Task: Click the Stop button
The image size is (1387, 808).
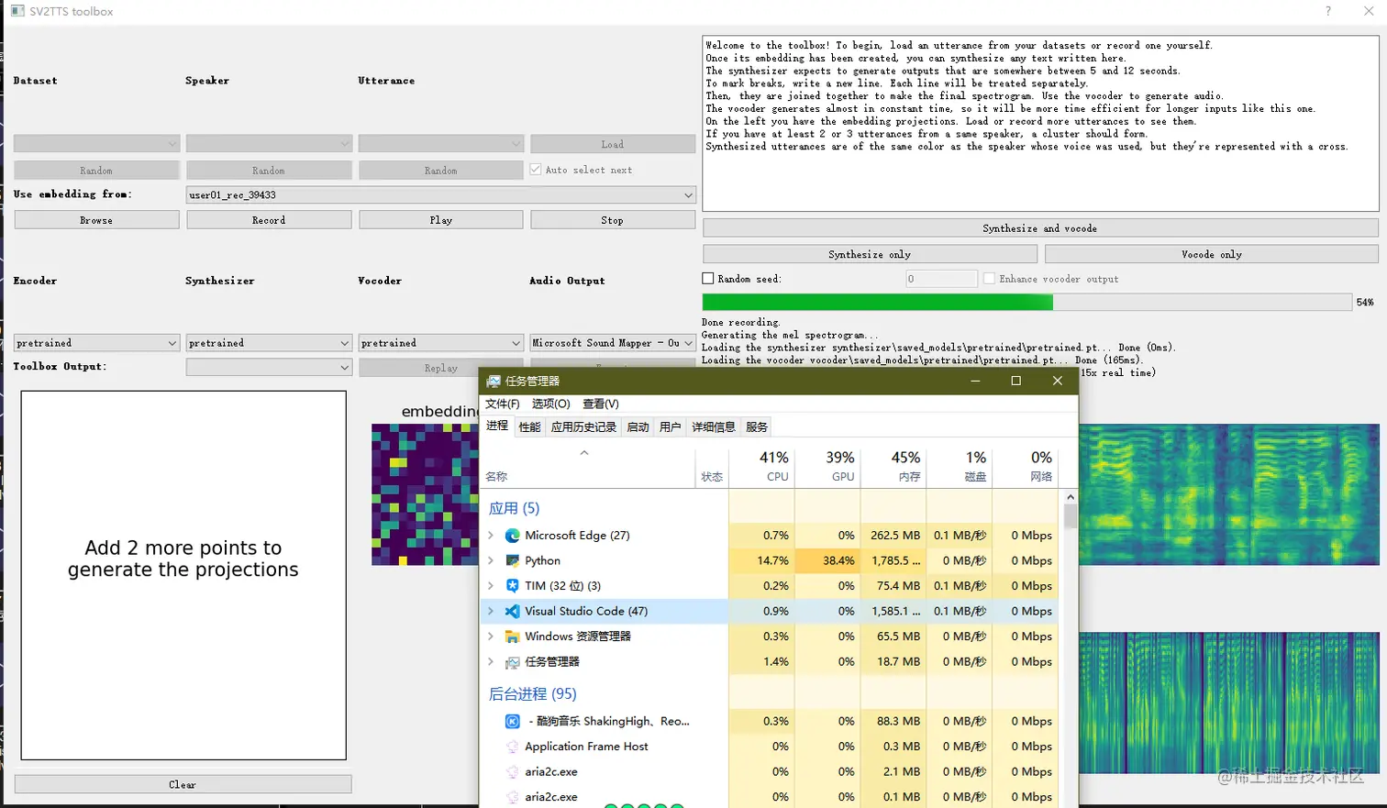Action: point(613,220)
